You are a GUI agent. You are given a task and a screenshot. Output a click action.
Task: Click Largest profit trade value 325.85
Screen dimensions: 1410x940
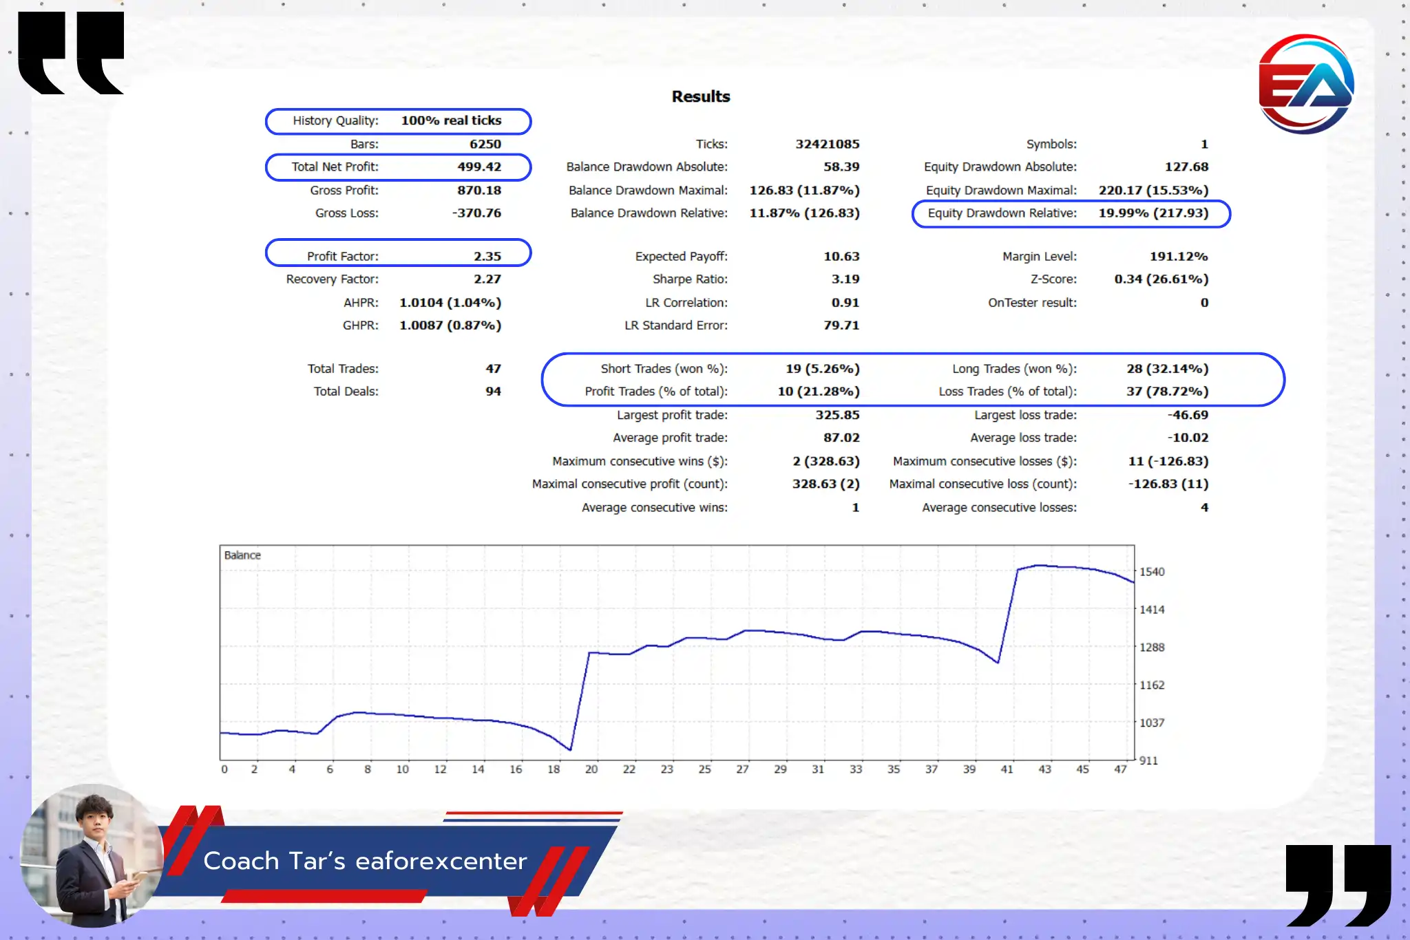838,414
